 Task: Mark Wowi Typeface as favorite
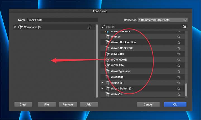(179, 71)
